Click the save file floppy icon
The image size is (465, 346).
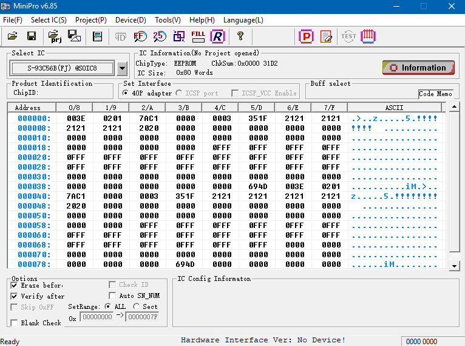(x=30, y=36)
